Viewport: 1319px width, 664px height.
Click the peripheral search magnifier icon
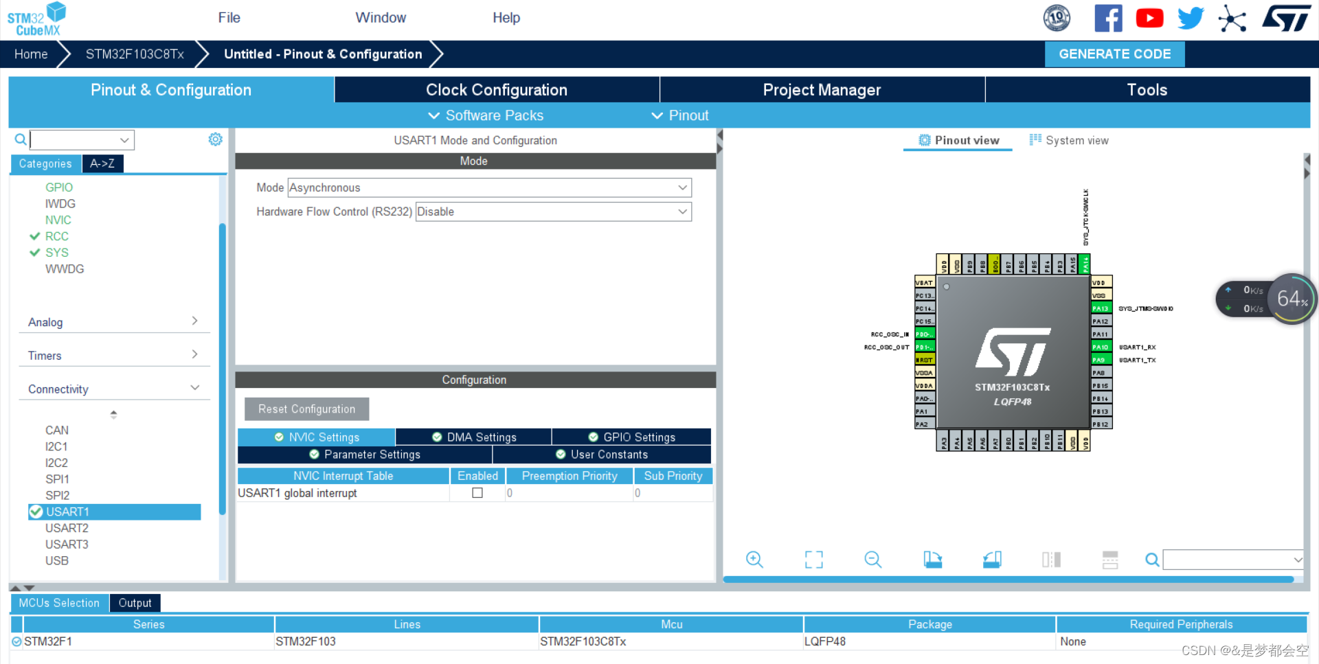(x=21, y=140)
